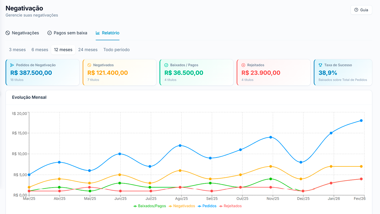Toggle the Pedidos legend series
This screenshot has height=214, width=380.
click(x=207, y=206)
